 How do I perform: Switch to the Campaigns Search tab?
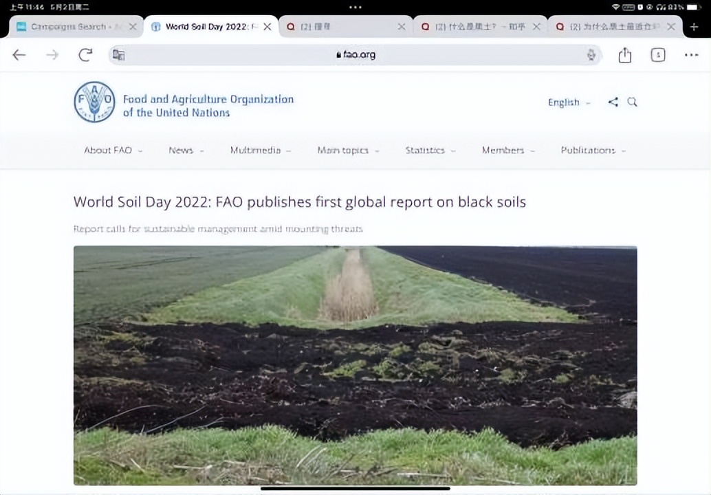point(69,27)
